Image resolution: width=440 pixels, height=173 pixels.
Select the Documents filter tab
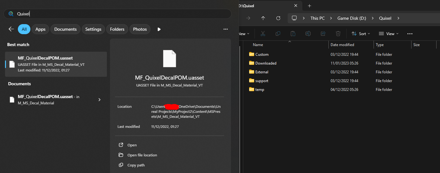click(x=65, y=29)
